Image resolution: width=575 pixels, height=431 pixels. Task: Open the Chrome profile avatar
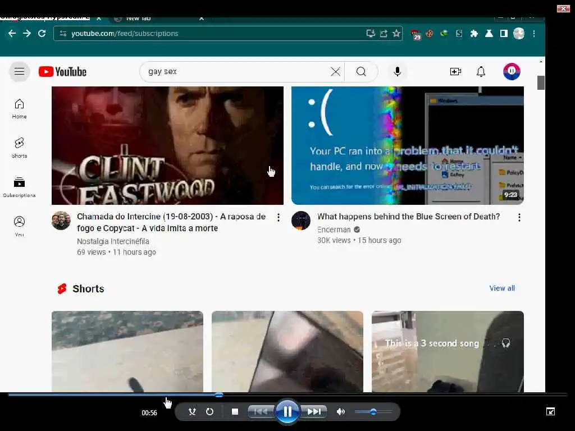pyautogui.click(x=518, y=33)
